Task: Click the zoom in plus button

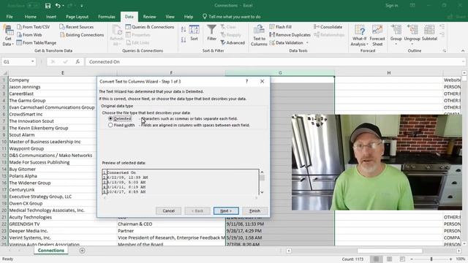Action: pos(450,259)
